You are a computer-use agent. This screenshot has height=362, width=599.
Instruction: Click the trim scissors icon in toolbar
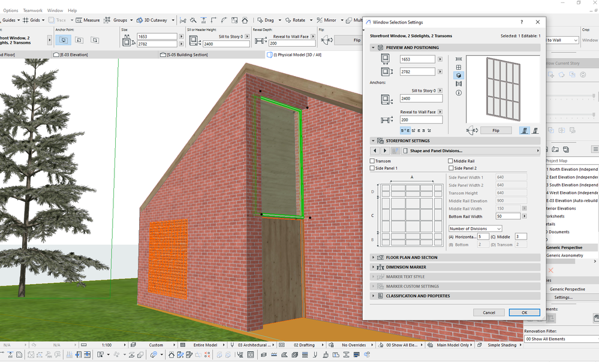[183, 20]
